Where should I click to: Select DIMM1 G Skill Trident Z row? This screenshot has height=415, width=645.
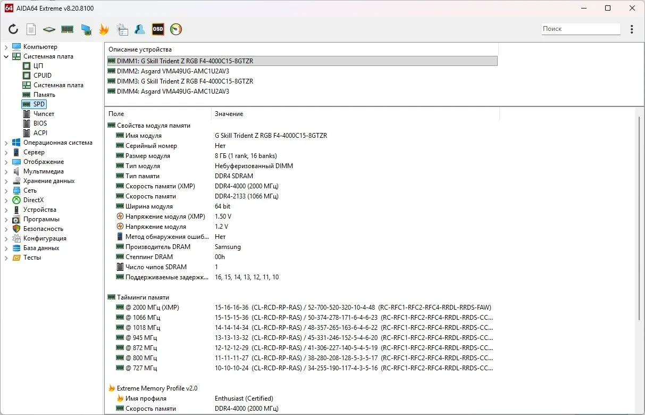pyautogui.click(x=302, y=61)
